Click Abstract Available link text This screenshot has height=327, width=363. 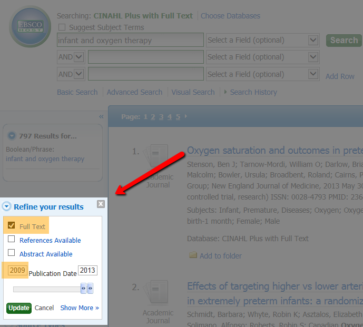click(x=46, y=254)
